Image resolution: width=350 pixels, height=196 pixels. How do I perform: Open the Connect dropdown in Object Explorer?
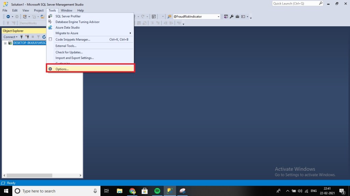point(10,37)
